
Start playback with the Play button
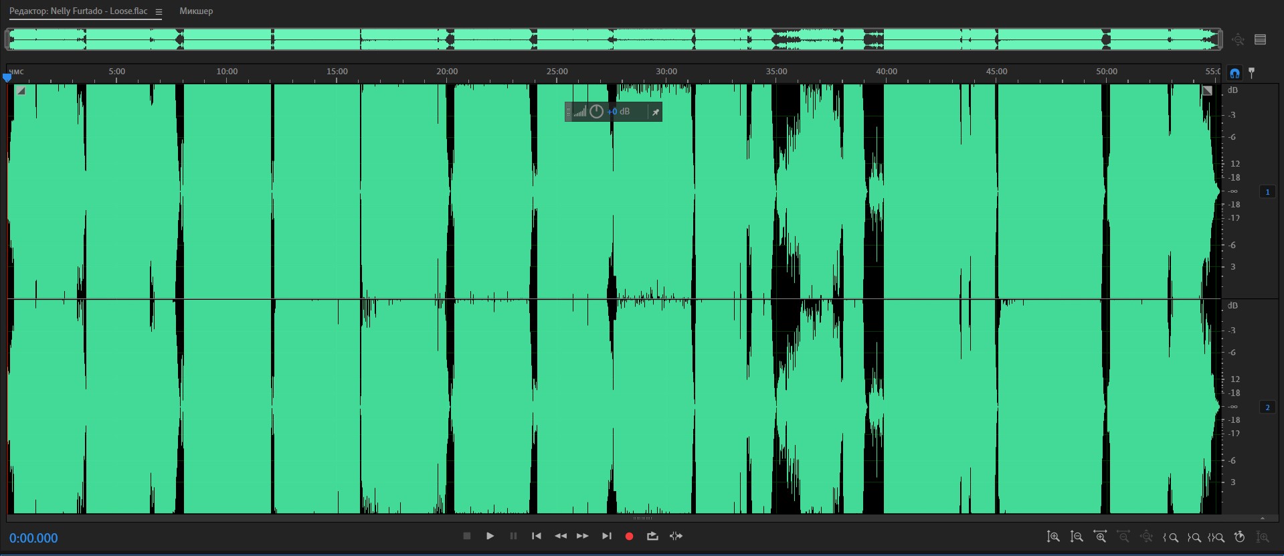point(490,536)
